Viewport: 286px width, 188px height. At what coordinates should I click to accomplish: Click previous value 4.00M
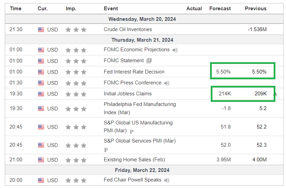pos(259,160)
